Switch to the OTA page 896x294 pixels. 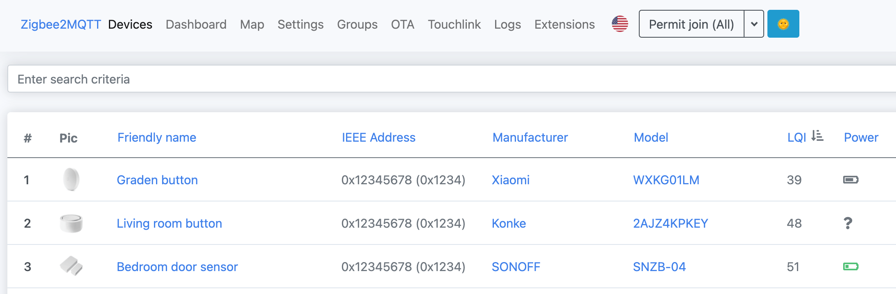(403, 25)
